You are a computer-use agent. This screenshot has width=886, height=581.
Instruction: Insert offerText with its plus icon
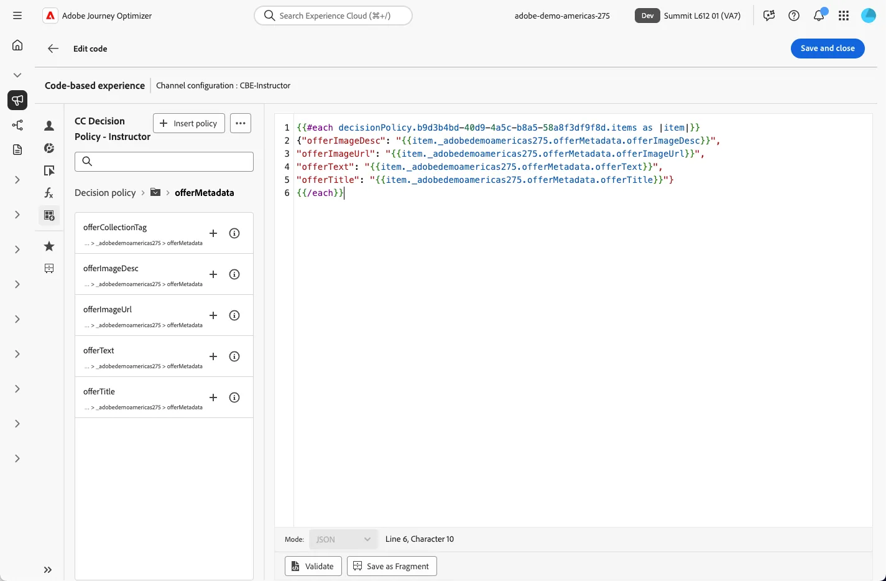pos(213,356)
